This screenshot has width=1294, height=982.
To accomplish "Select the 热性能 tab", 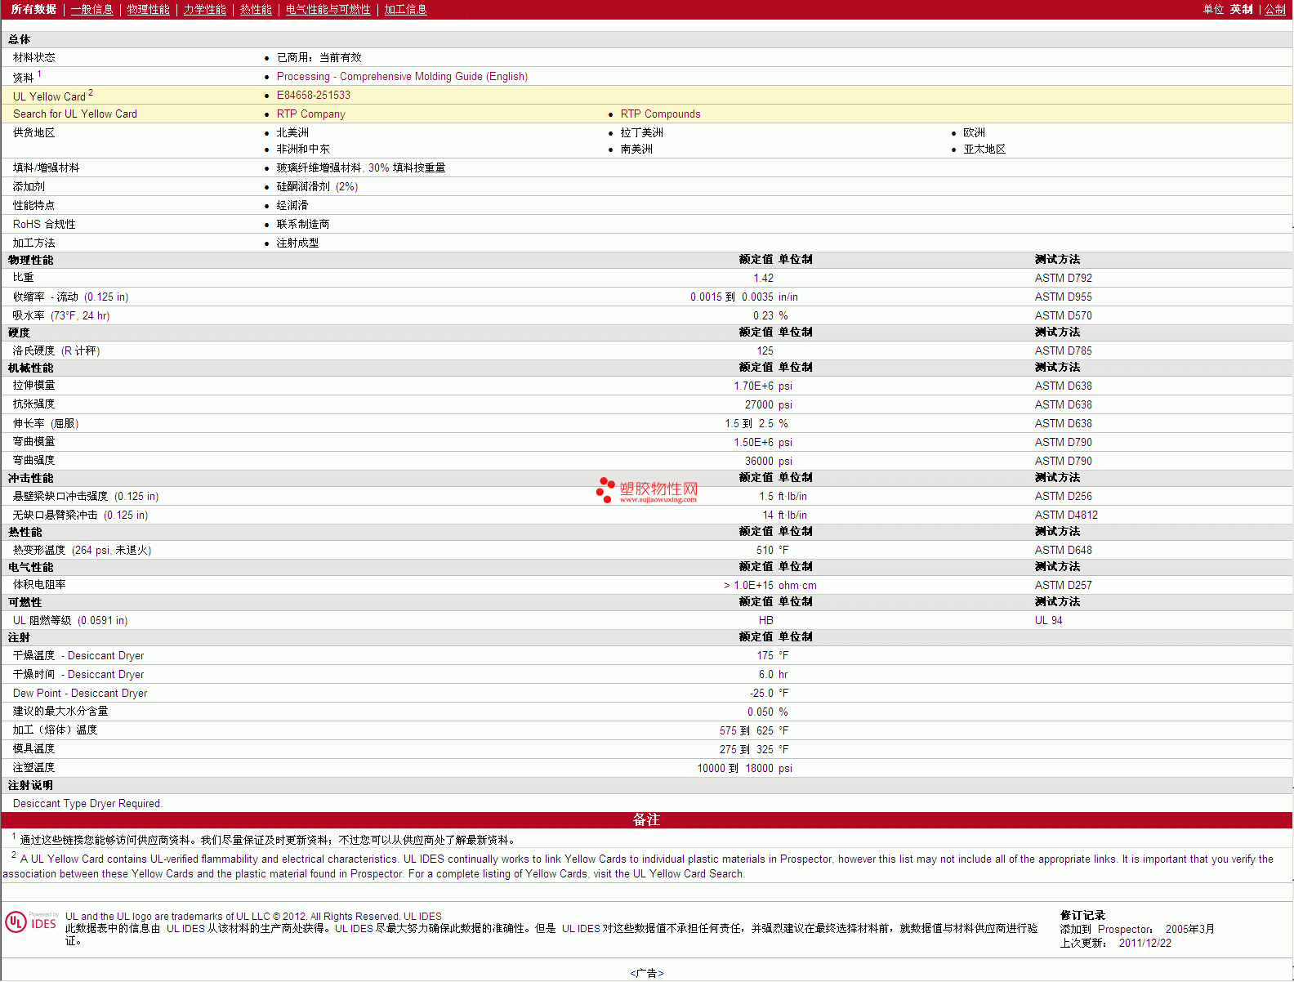I will (x=256, y=10).
